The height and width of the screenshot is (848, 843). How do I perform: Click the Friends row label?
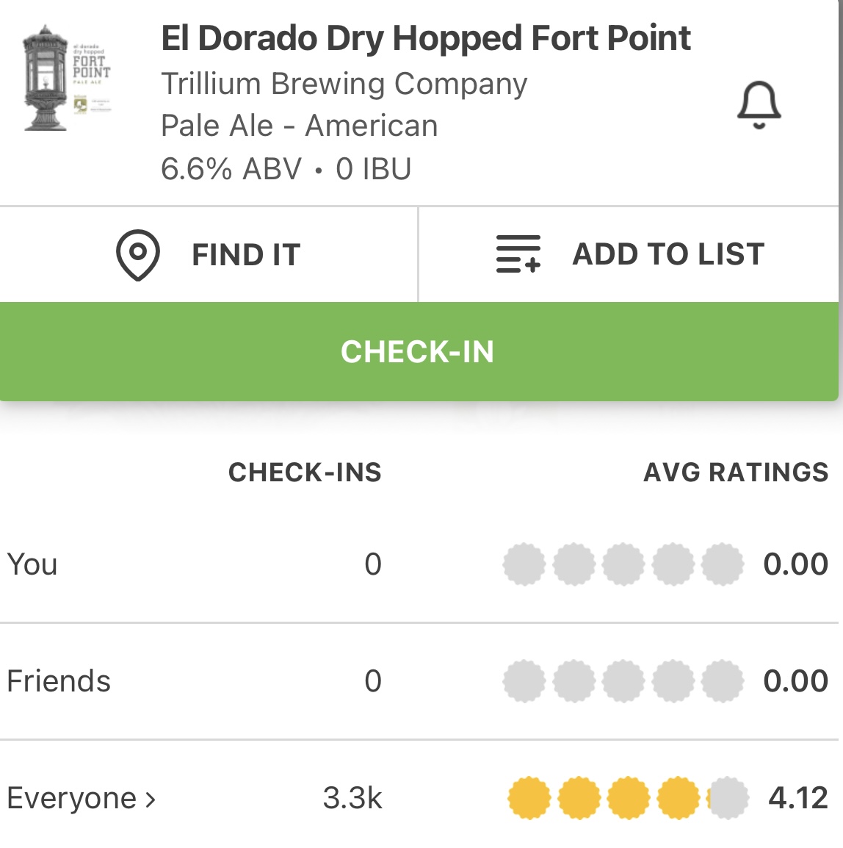[x=59, y=681]
